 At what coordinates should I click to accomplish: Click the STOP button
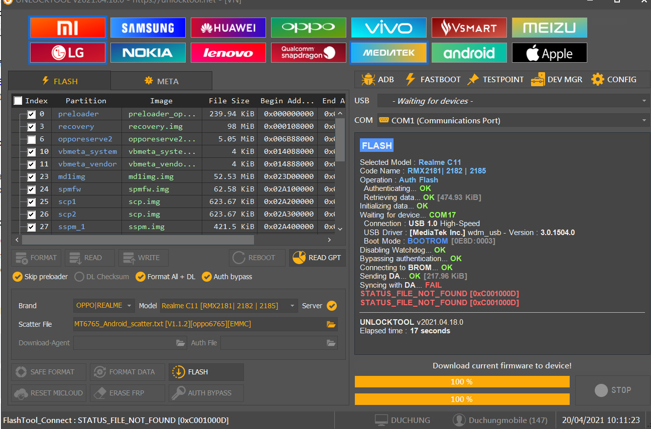point(612,390)
